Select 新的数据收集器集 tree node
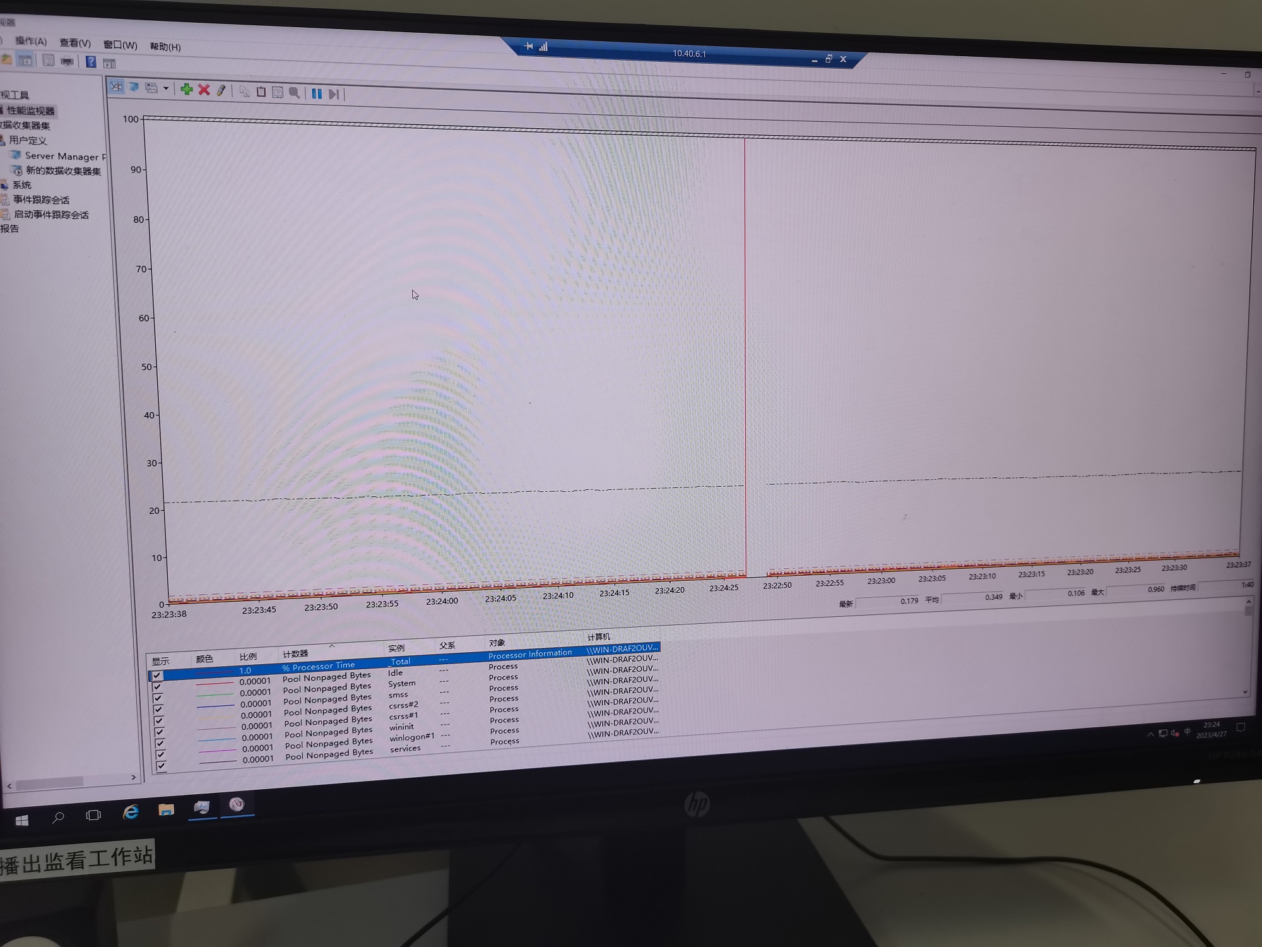Image resolution: width=1262 pixels, height=947 pixels. (x=62, y=170)
